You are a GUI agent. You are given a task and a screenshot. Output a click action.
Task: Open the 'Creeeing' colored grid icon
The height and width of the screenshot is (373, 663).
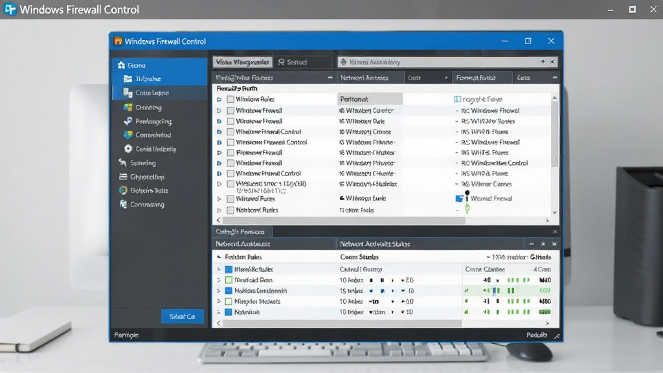(x=128, y=107)
